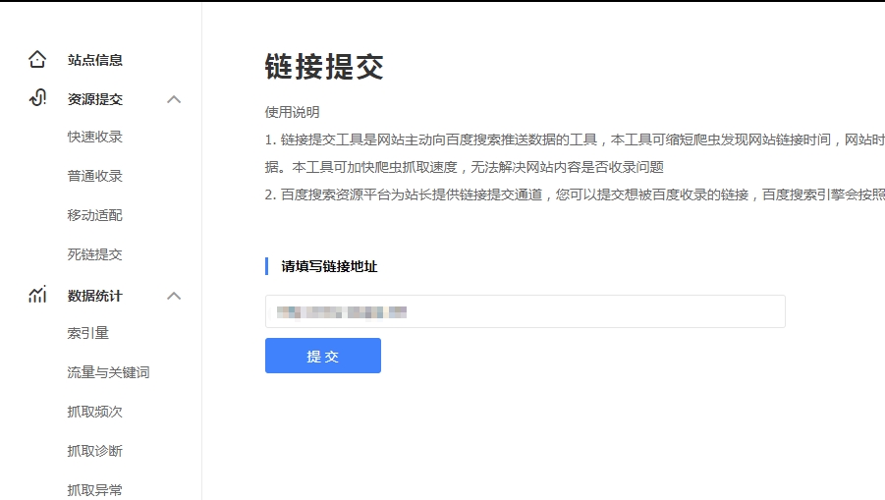
Task: Choose 移动适配 from the sidebar
Action: click(95, 215)
